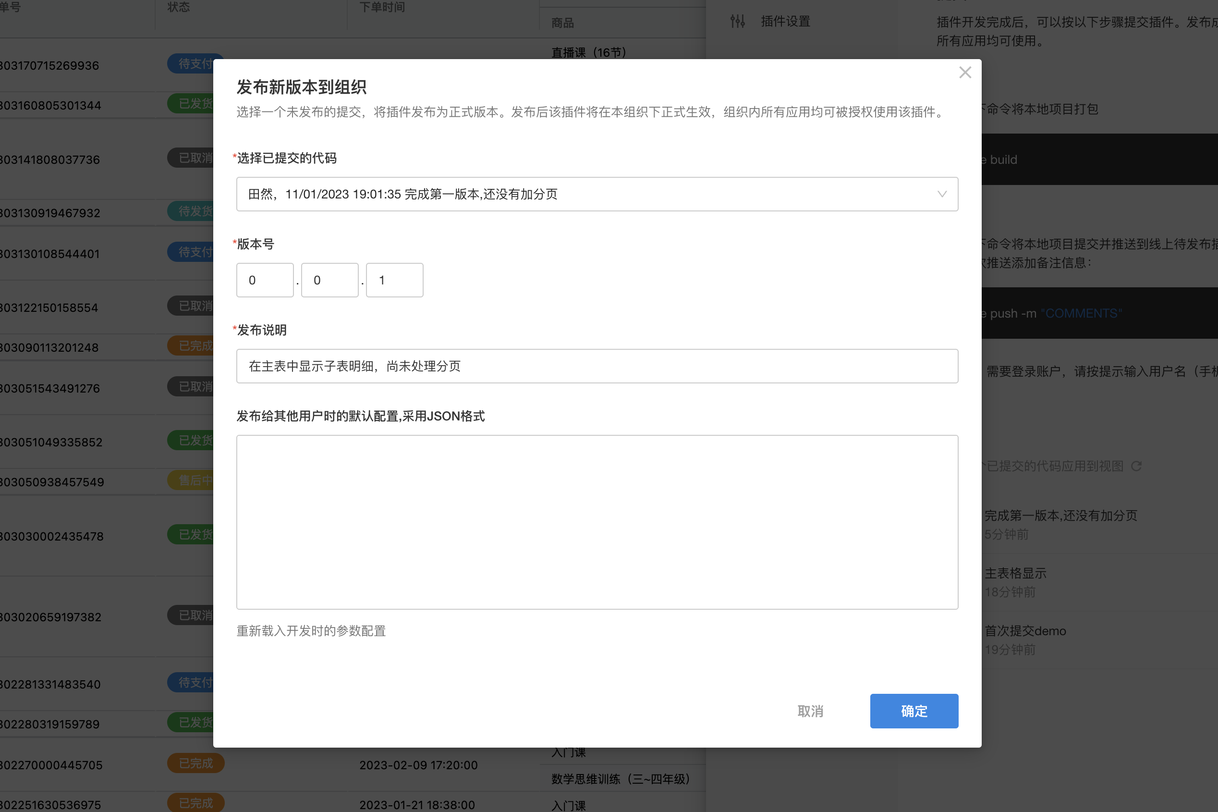The width and height of the screenshot is (1218, 812).
Task: Click order number 303050938457549
Action: pyautogui.click(x=52, y=482)
